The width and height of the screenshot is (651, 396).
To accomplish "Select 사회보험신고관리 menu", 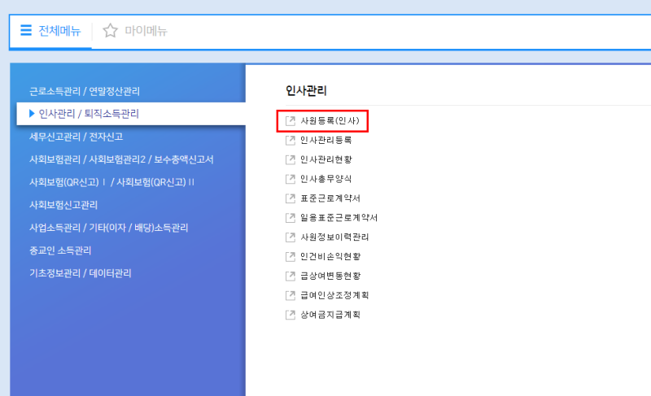I will click(63, 205).
